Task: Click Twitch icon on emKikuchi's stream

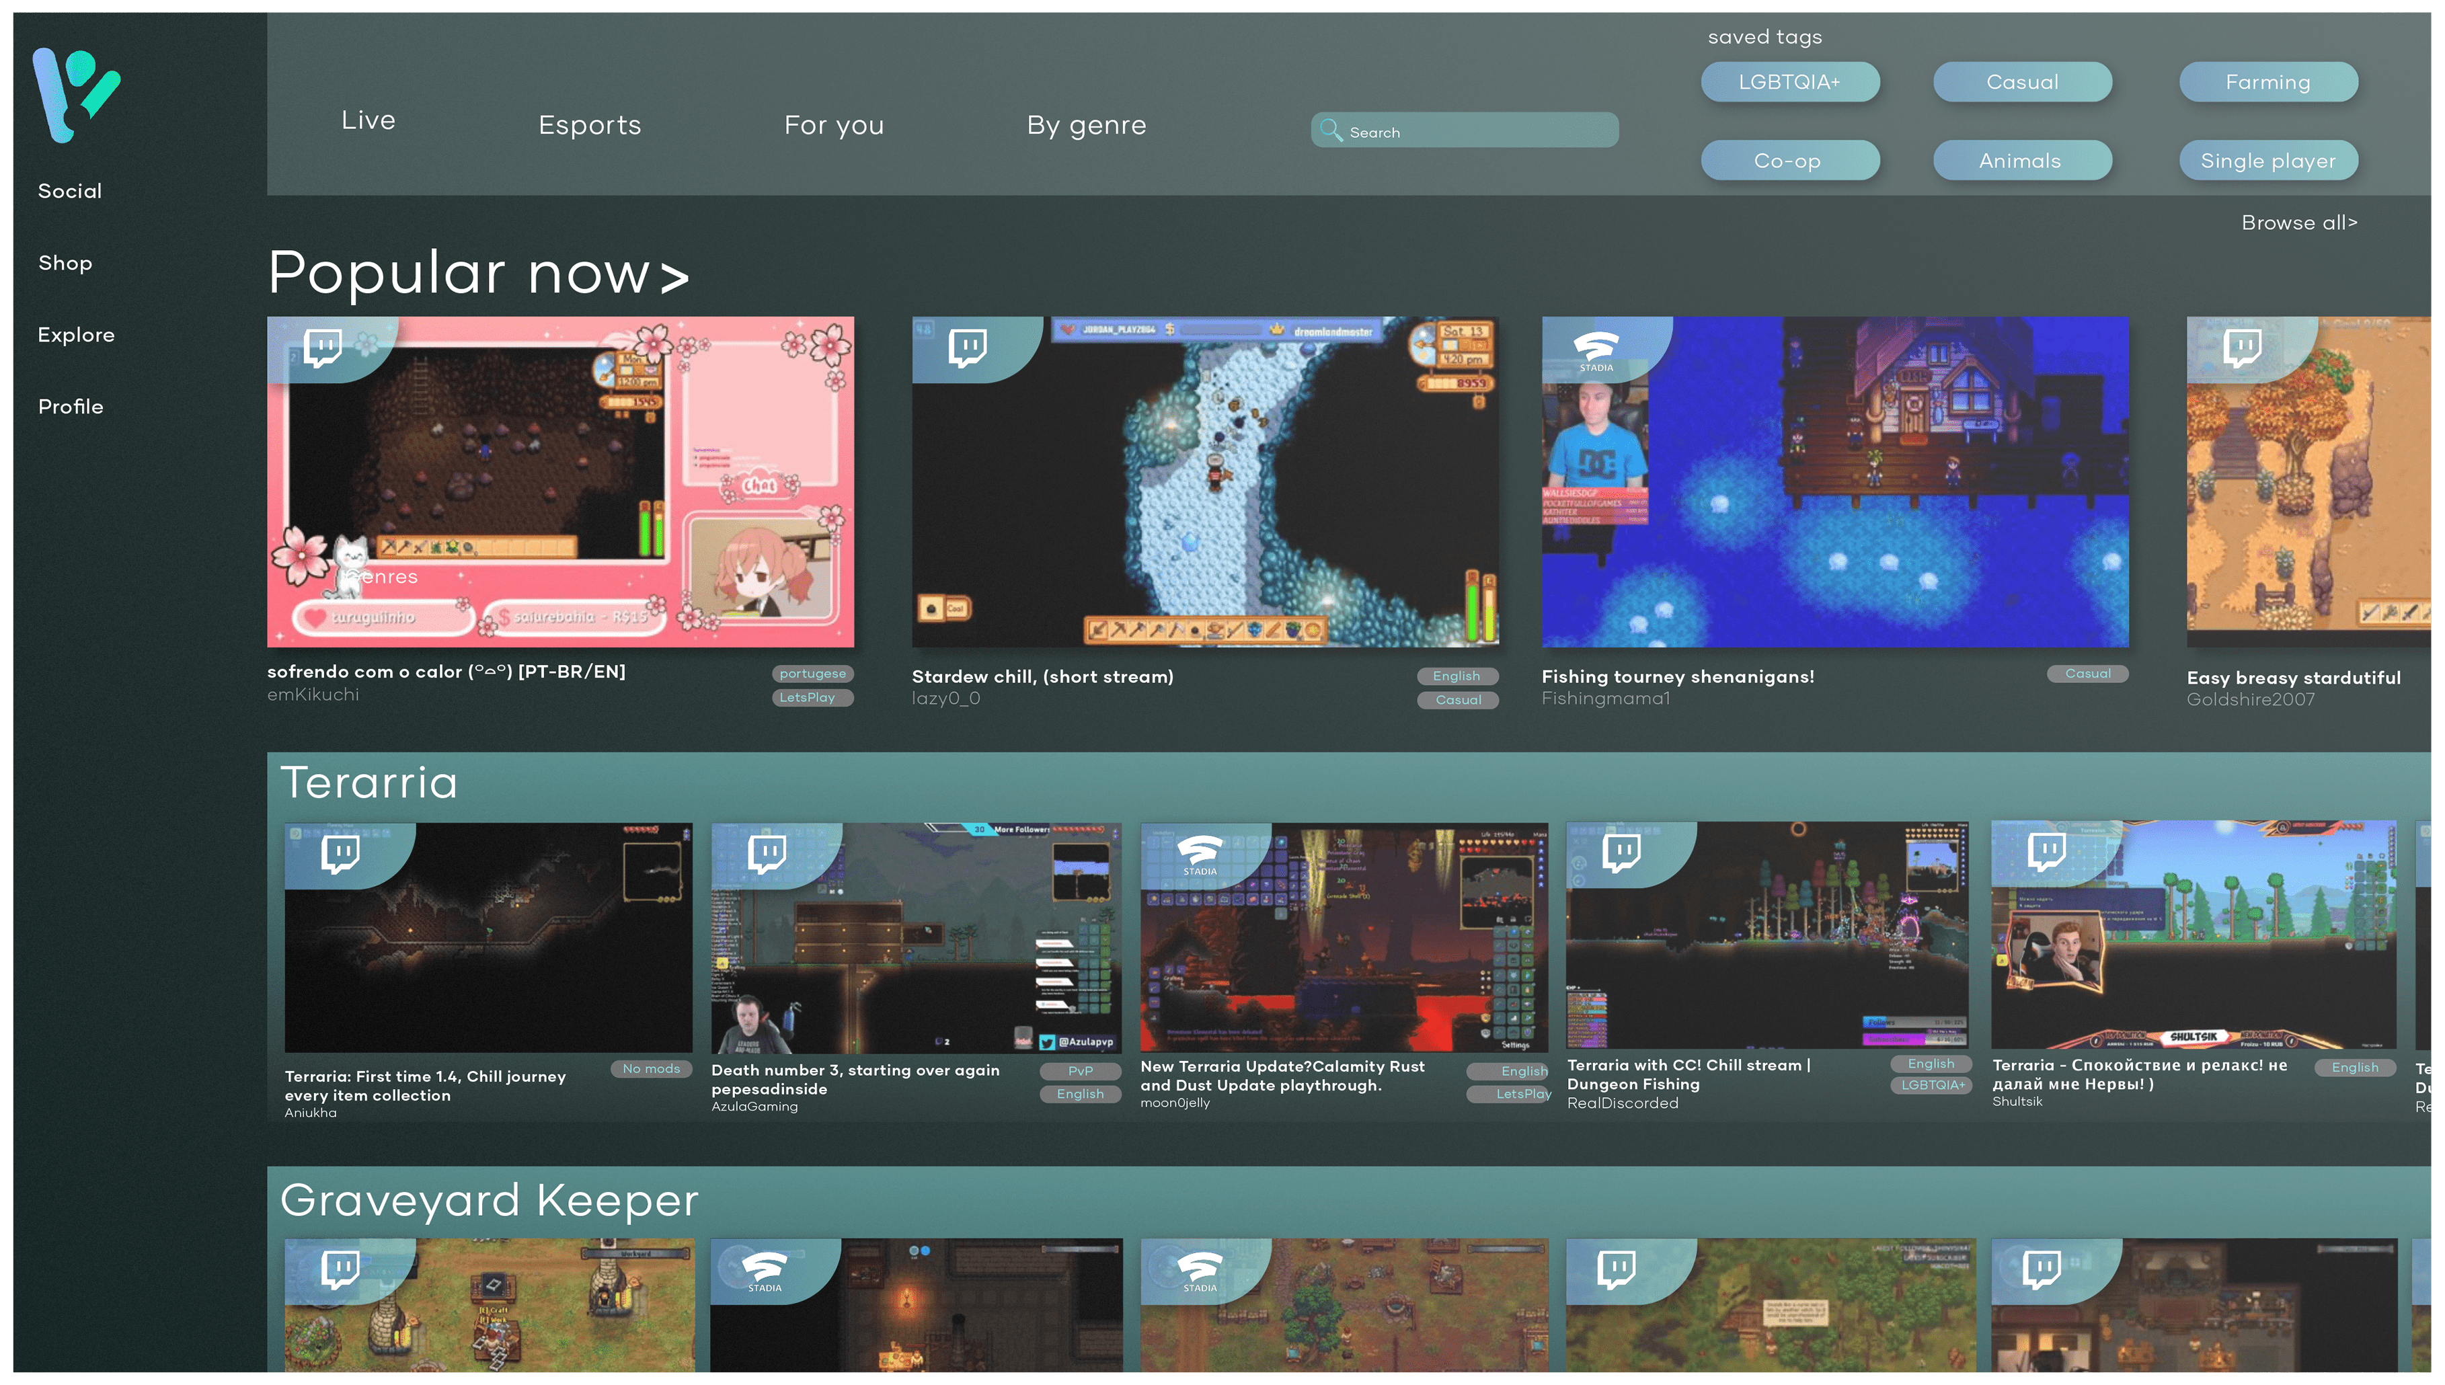Action: 323,347
